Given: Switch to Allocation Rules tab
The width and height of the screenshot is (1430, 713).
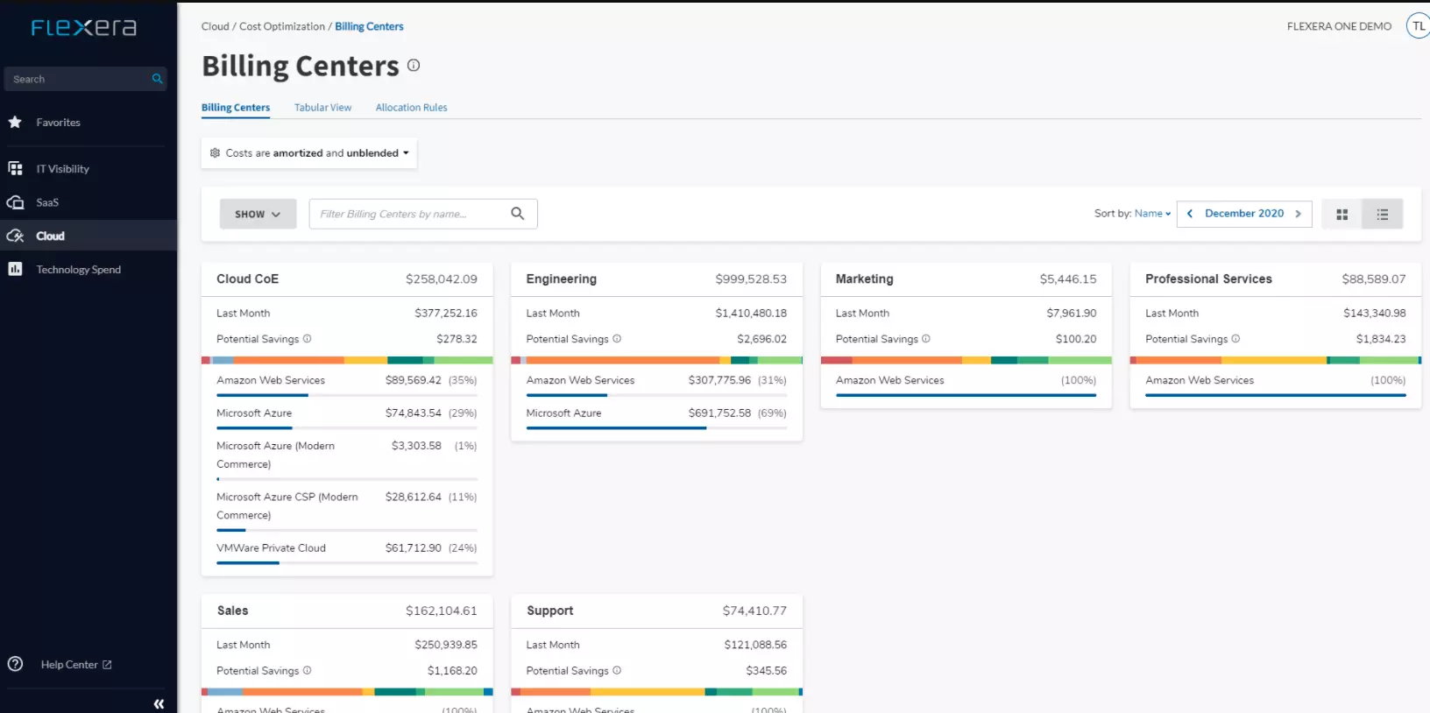Looking at the screenshot, I should coord(411,108).
